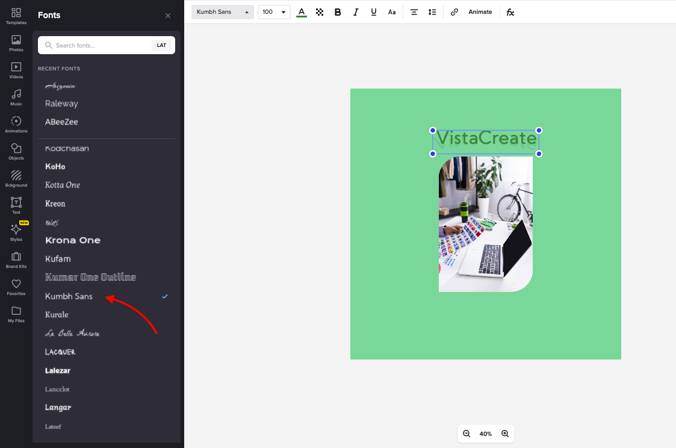Viewport: 676px width, 448px height.
Task: Open the Kumbh Sans font dropdown
Action: pyautogui.click(x=223, y=12)
